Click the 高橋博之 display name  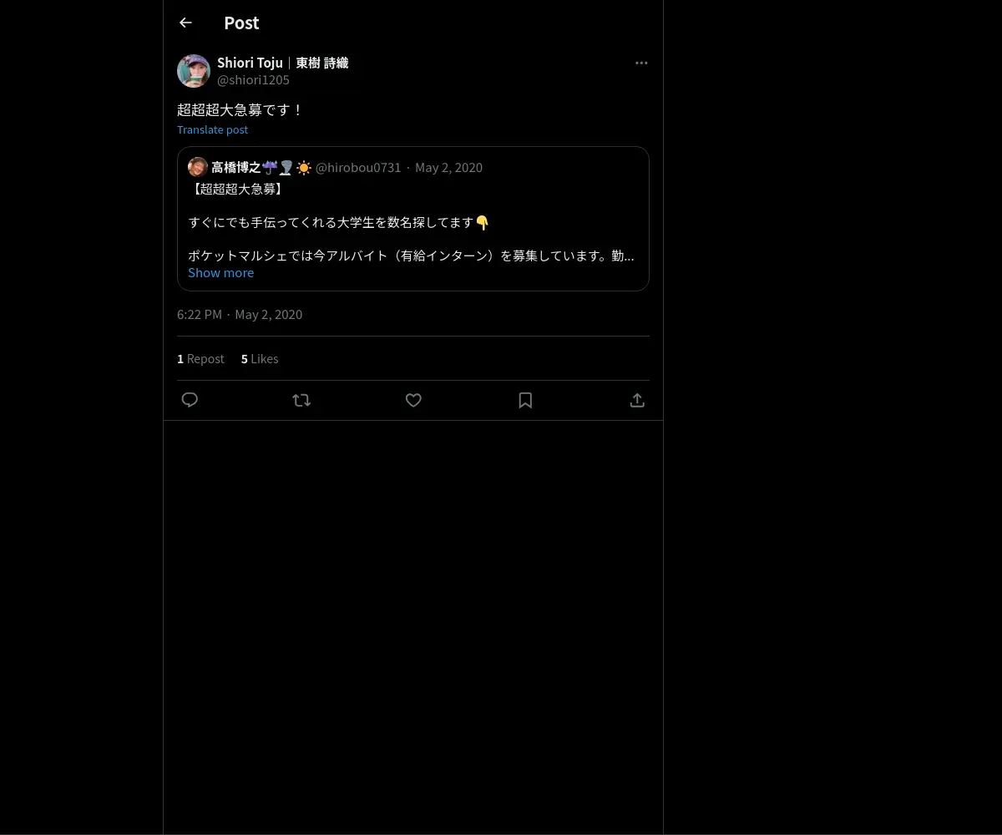coord(235,167)
